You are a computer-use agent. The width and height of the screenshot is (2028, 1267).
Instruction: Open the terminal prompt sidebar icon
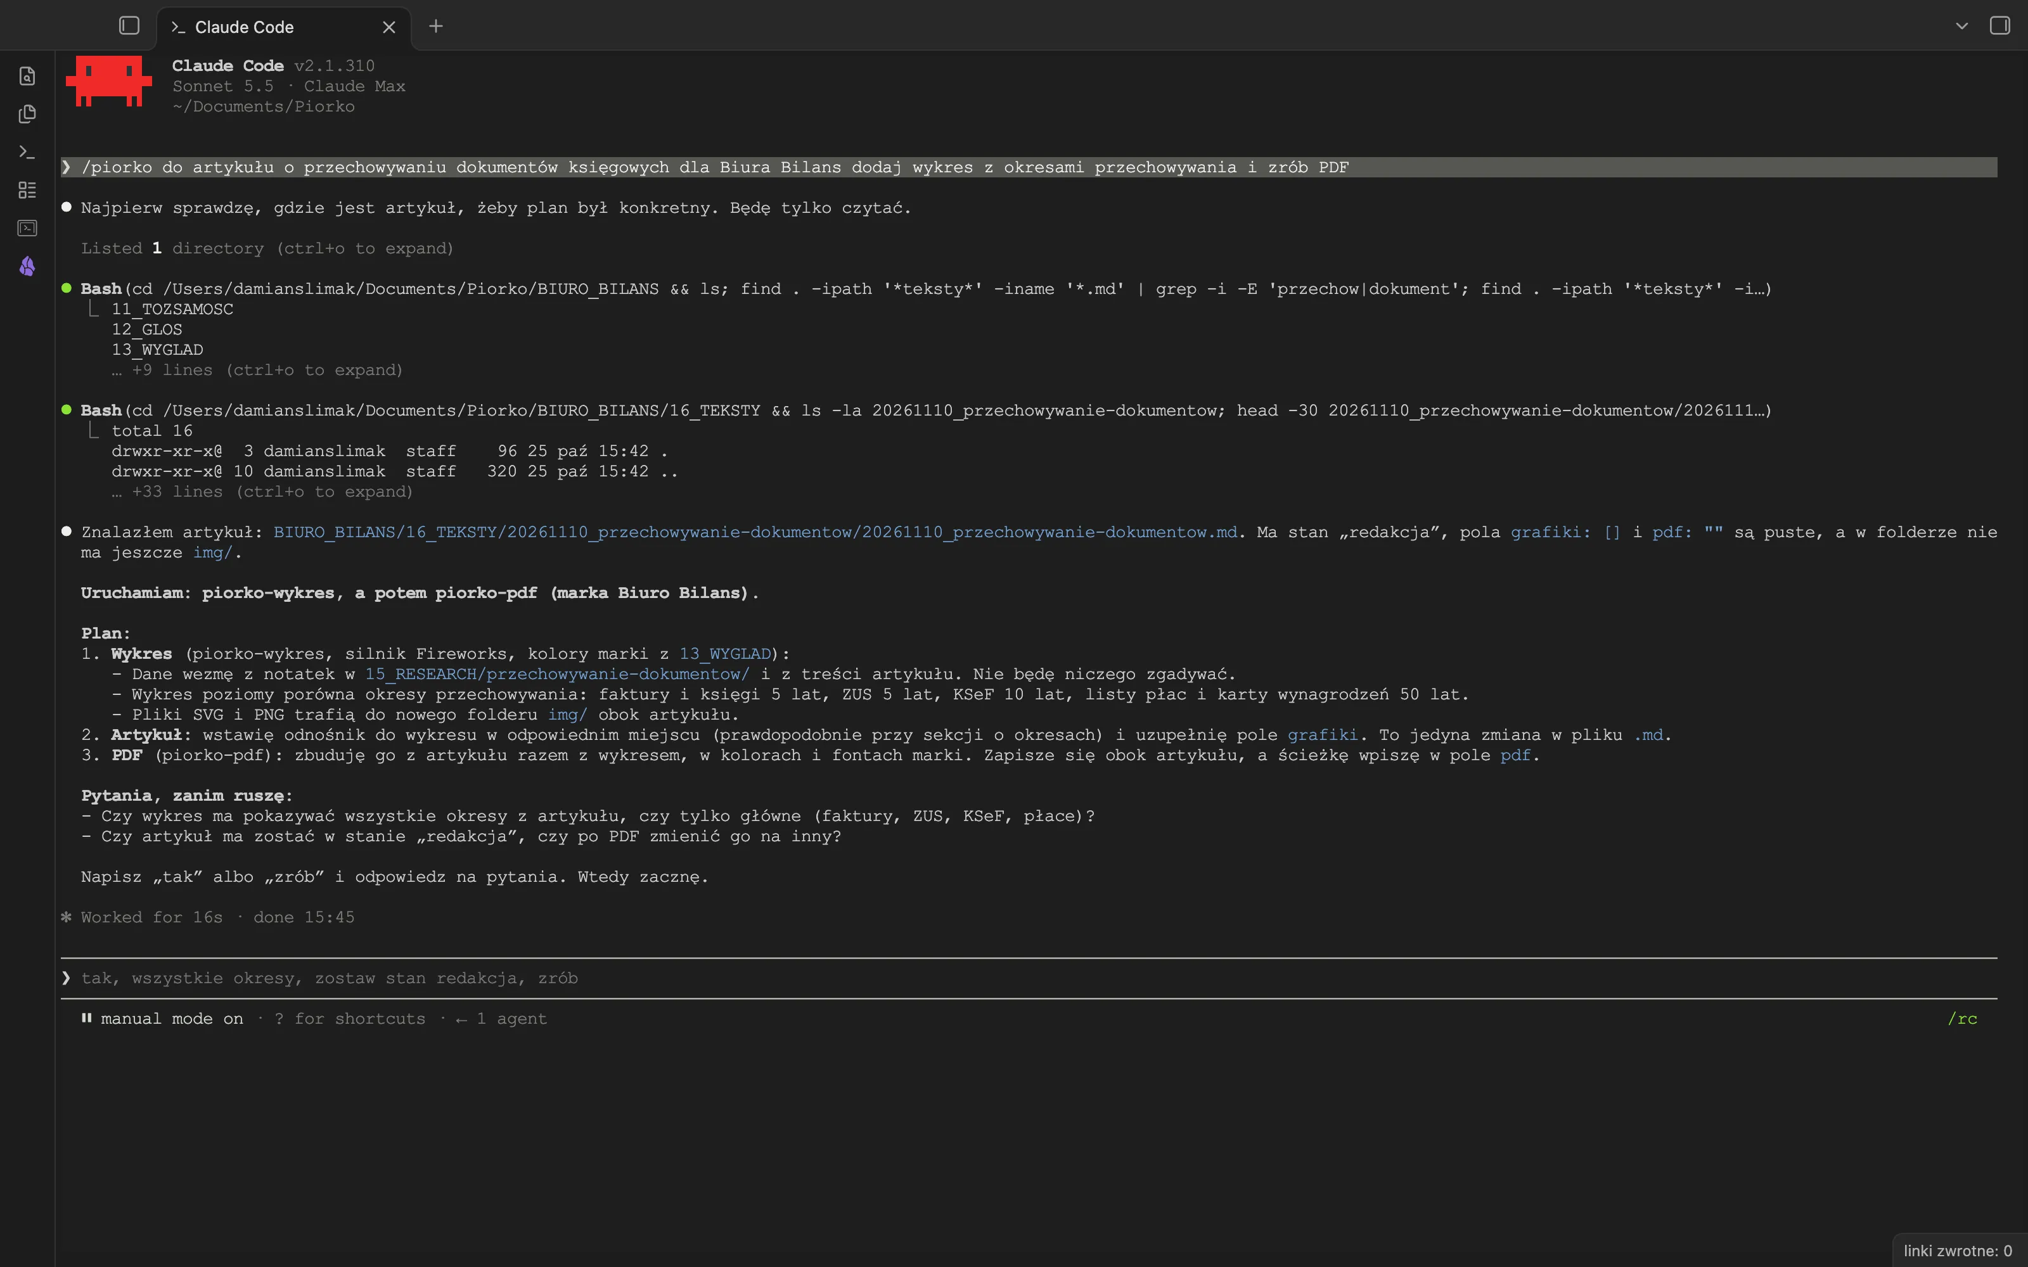coord(27,151)
